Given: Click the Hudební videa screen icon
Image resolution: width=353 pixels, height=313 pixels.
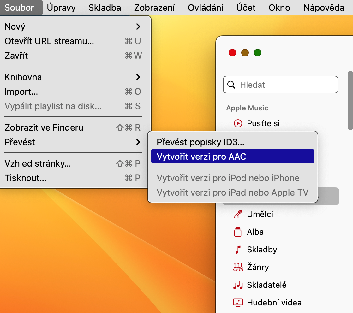Looking at the screenshot, I should coord(238,303).
